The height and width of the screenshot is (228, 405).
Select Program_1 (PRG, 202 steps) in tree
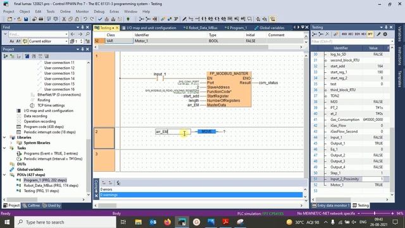[x=45, y=180]
